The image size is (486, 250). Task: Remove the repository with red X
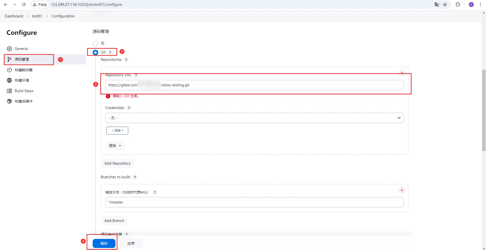402,73
